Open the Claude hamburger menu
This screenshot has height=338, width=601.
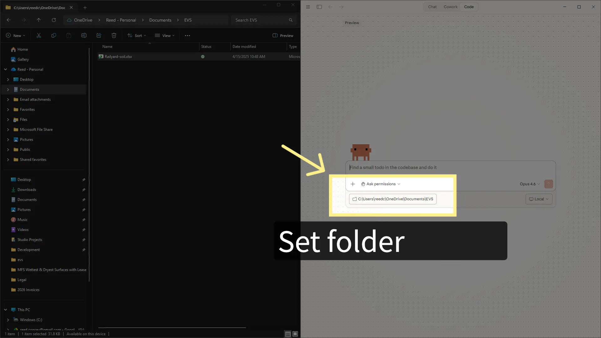coord(308,7)
